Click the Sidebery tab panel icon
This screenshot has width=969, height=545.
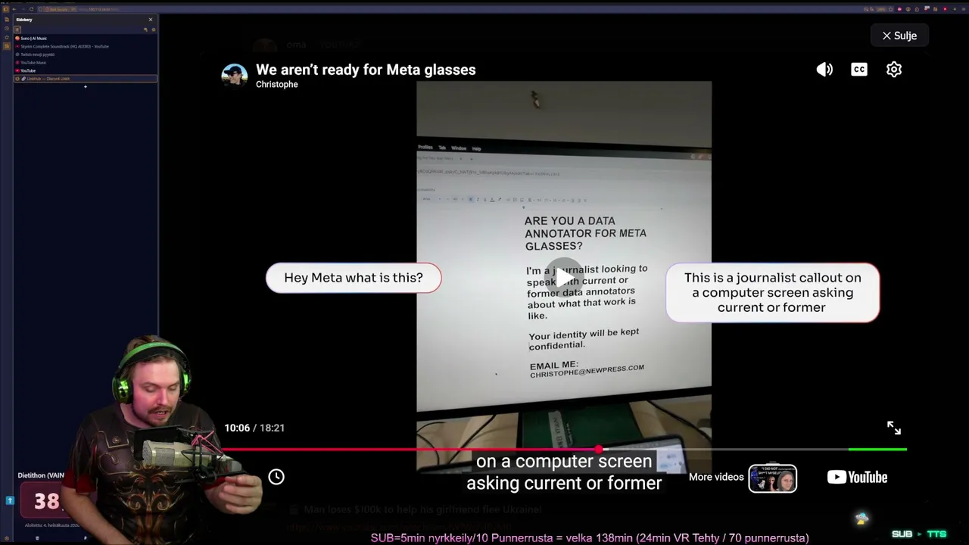tap(17, 30)
